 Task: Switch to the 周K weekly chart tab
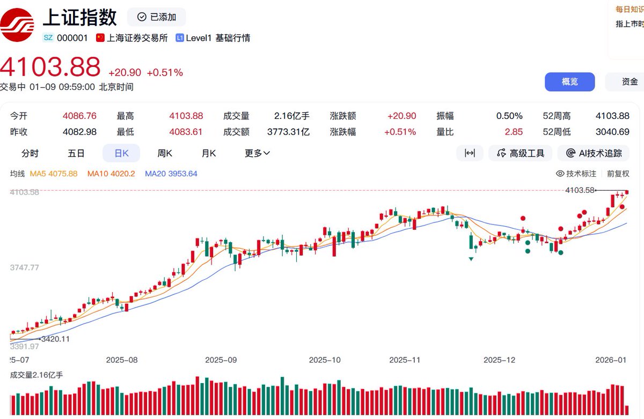tap(164, 153)
